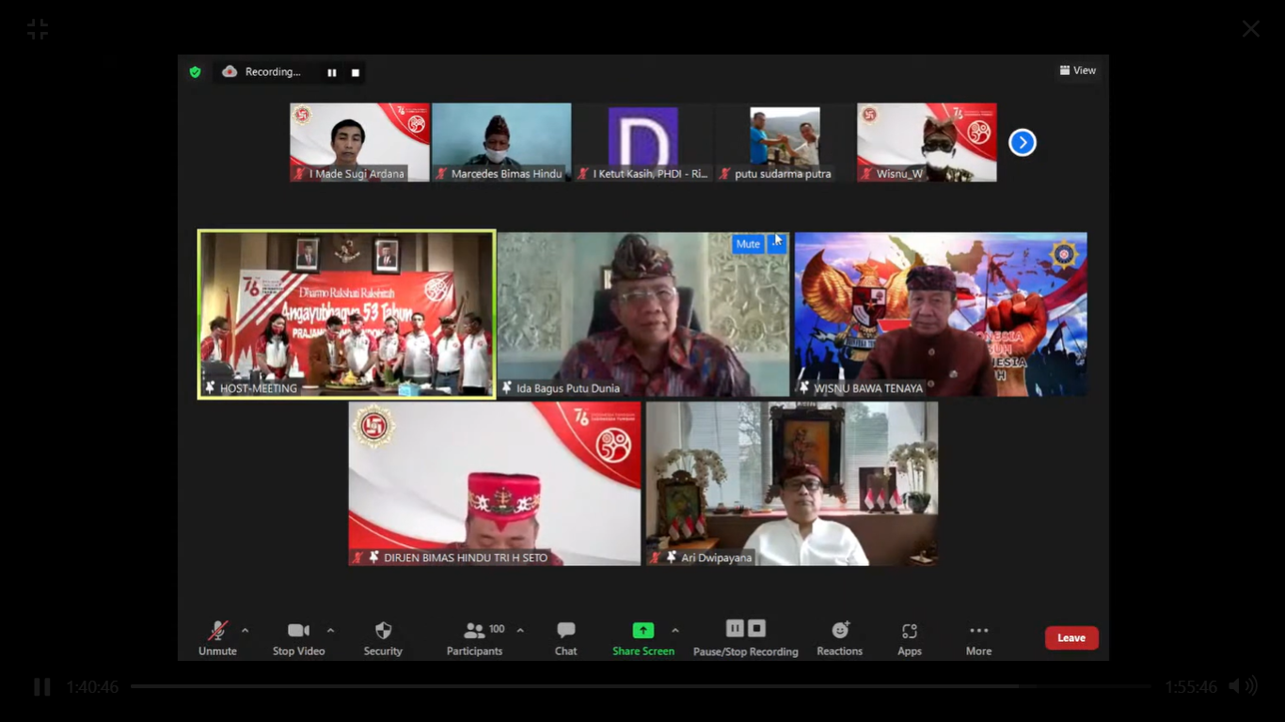
Task: Click WISNU BAWA TENAYA video tile
Action: [941, 315]
